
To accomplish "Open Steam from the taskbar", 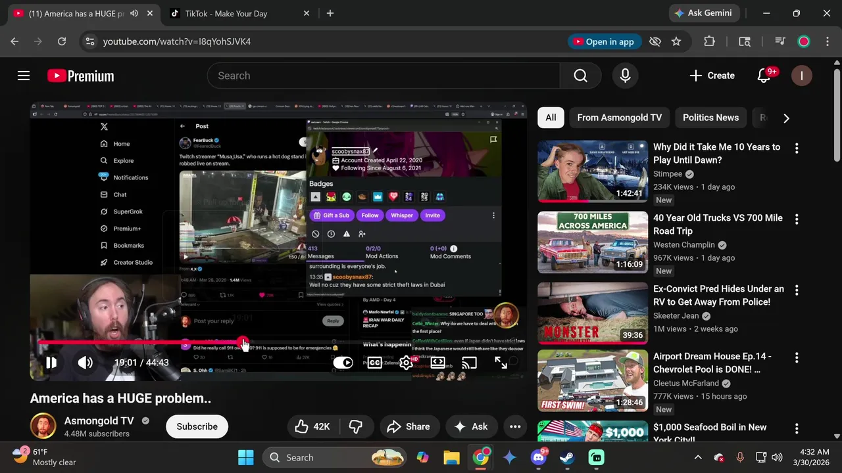I will pos(567,457).
